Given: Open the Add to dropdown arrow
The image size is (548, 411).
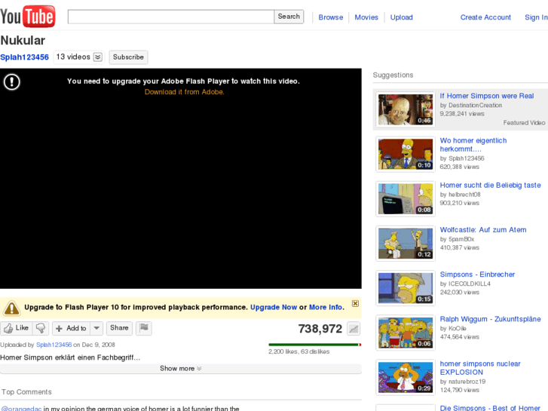Looking at the screenshot, I should click(96, 328).
